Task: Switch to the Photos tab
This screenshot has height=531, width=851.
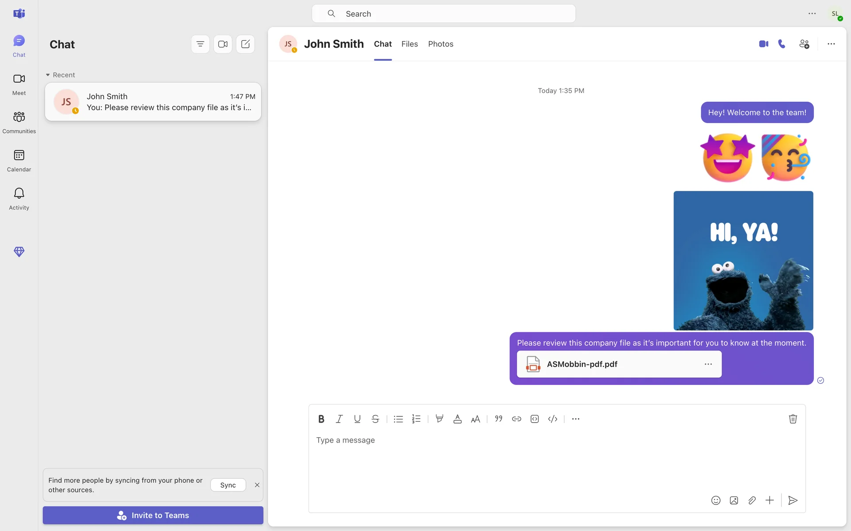Action: point(441,44)
